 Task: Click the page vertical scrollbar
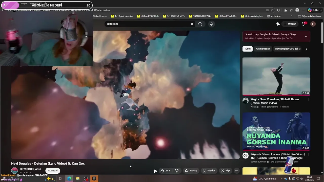[x=322, y=33]
